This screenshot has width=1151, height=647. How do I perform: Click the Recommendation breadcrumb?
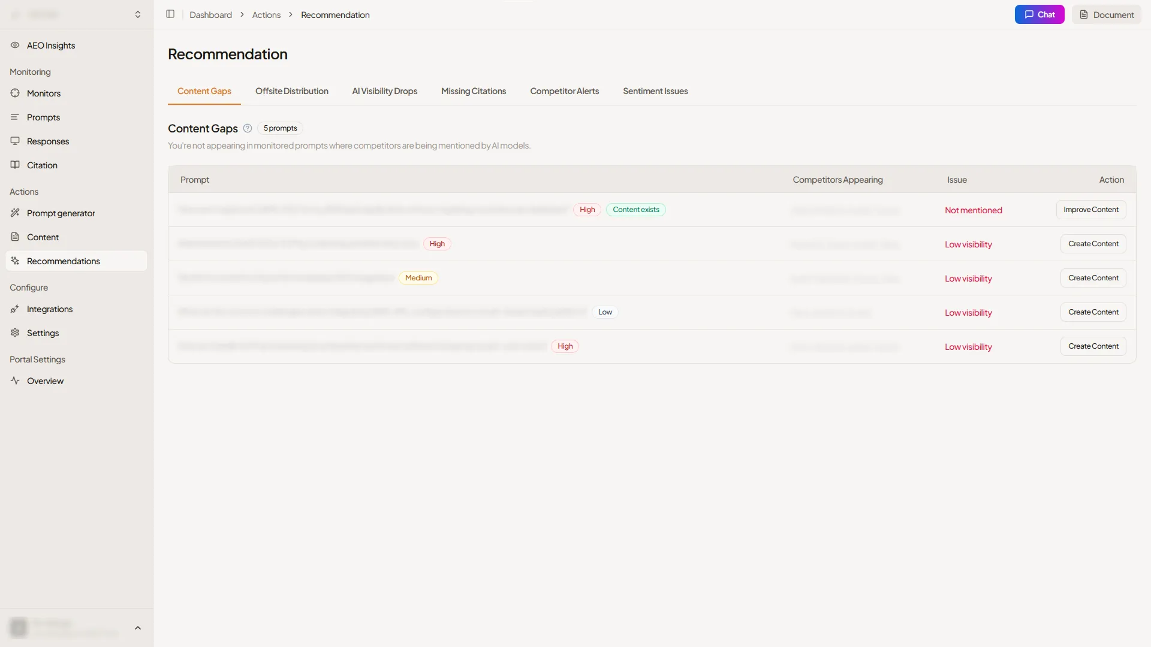pyautogui.click(x=335, y=15)
